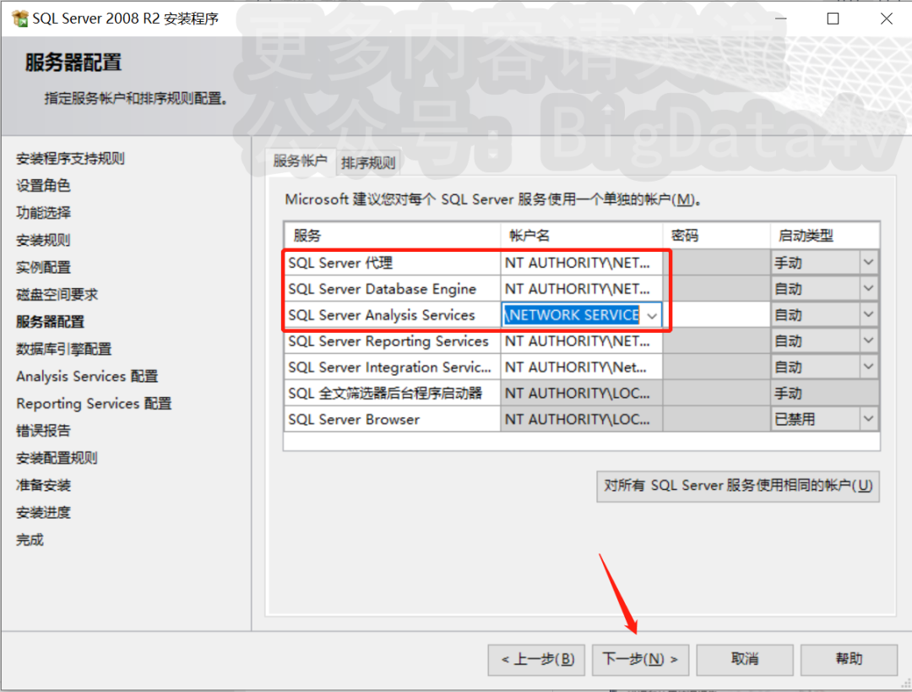Select the SQL Server Database Engine service row
This screenshot has height=692, width=912.
(392, 289)
